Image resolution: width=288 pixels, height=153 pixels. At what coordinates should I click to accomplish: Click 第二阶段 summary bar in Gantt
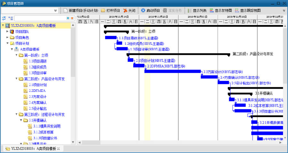point(178,54)
